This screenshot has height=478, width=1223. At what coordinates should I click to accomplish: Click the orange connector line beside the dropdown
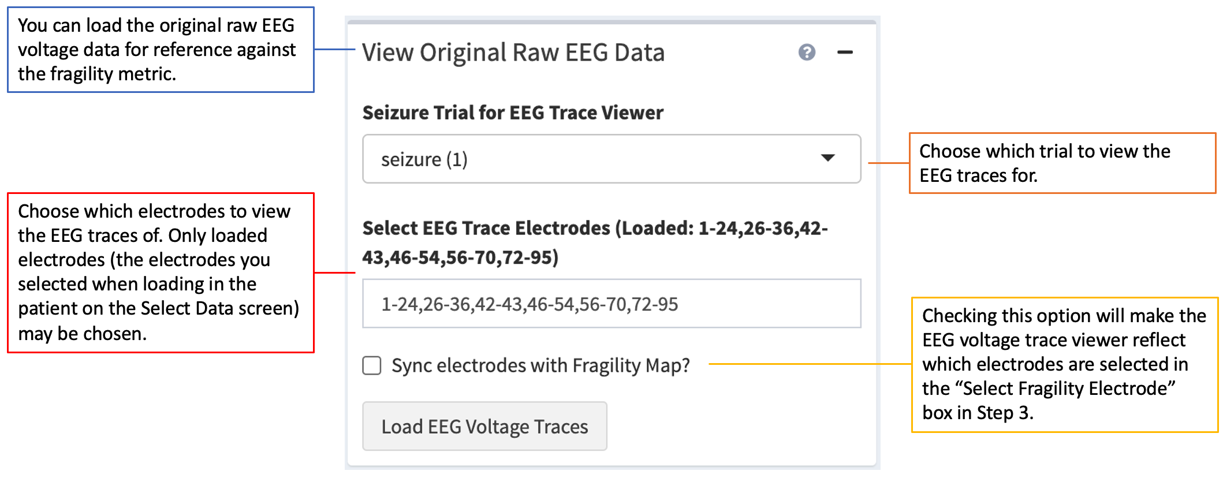[888, 163]
